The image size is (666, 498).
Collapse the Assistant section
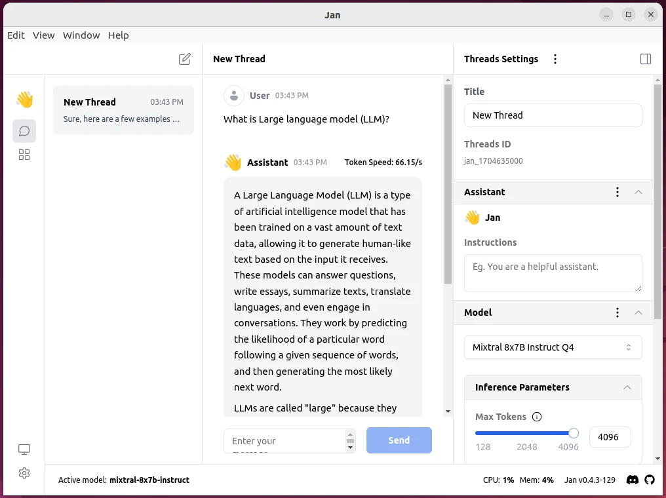638,192
